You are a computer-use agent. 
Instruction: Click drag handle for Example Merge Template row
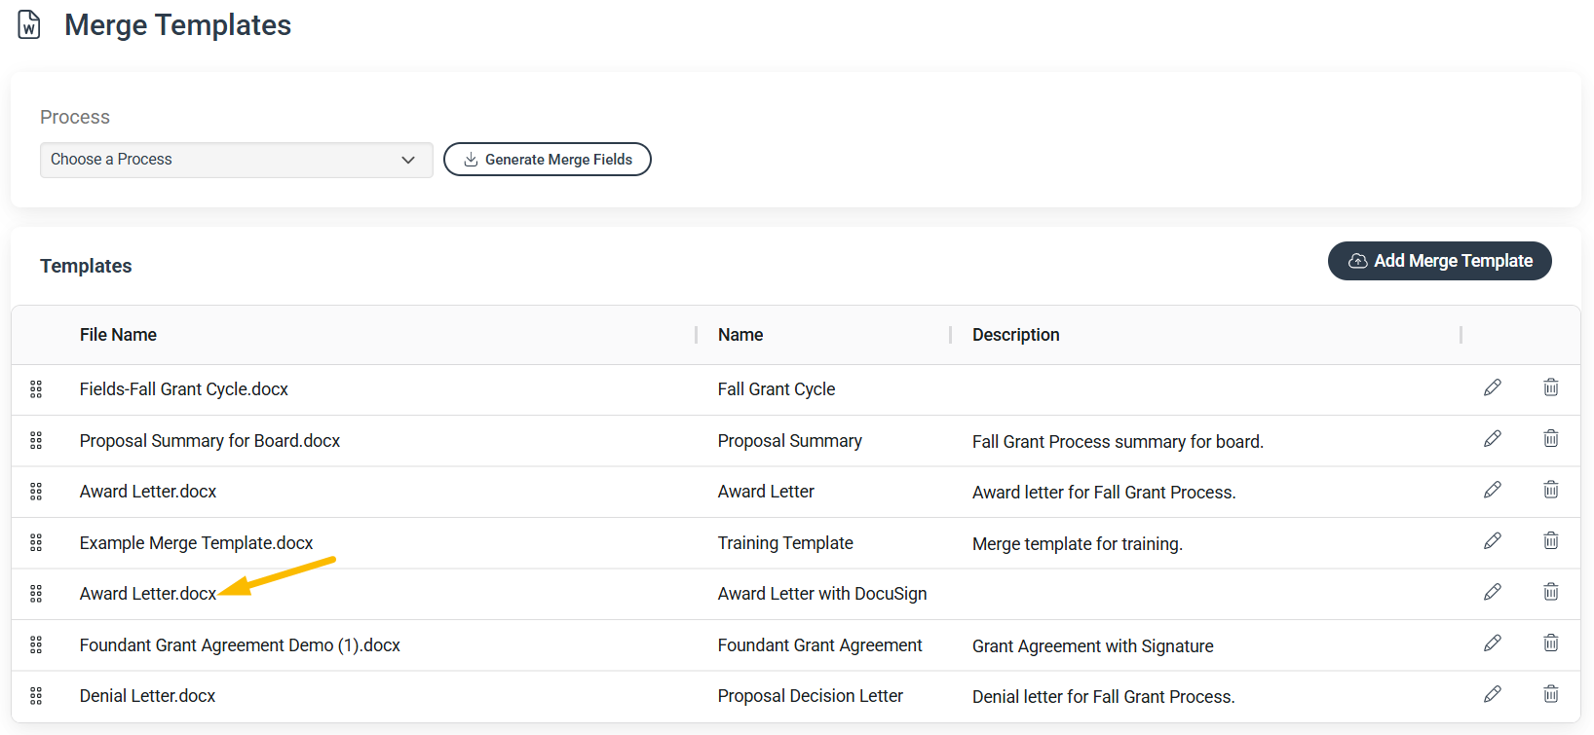[36, 542]
